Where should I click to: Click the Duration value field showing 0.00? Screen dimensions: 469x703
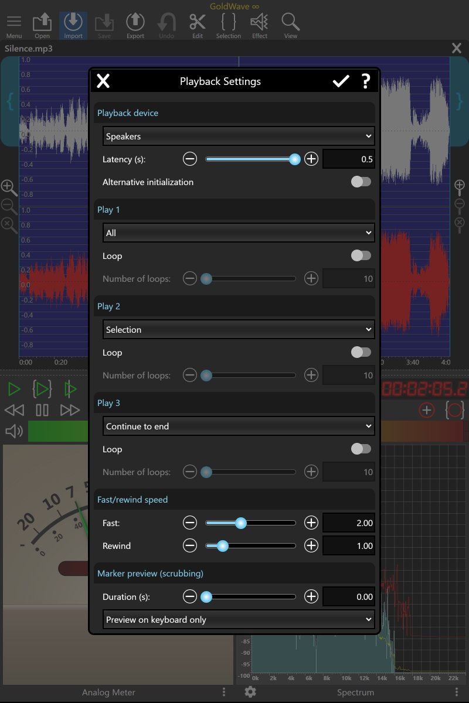349,597
